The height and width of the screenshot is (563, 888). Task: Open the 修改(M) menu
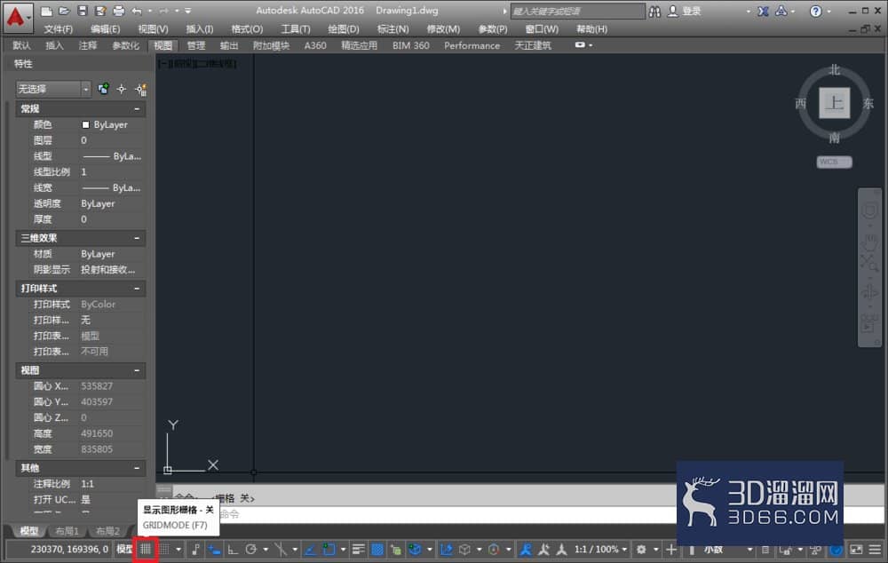[443, 29]
